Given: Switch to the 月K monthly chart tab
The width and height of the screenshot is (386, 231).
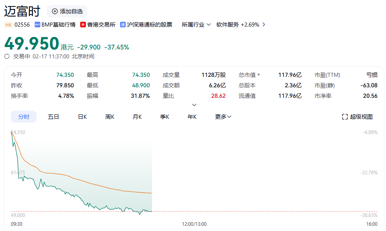Looking at the screenshot, I should pos(137,117).
